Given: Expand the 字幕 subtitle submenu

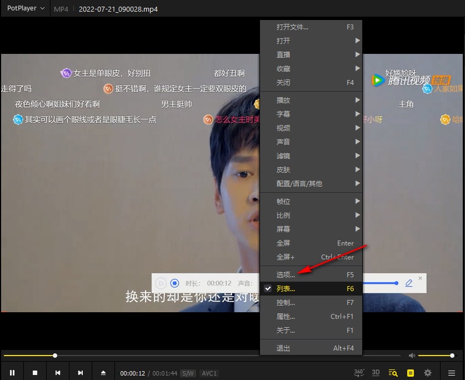Looking at the screenshot, I should pyautogui.click(x=284, y=114).
